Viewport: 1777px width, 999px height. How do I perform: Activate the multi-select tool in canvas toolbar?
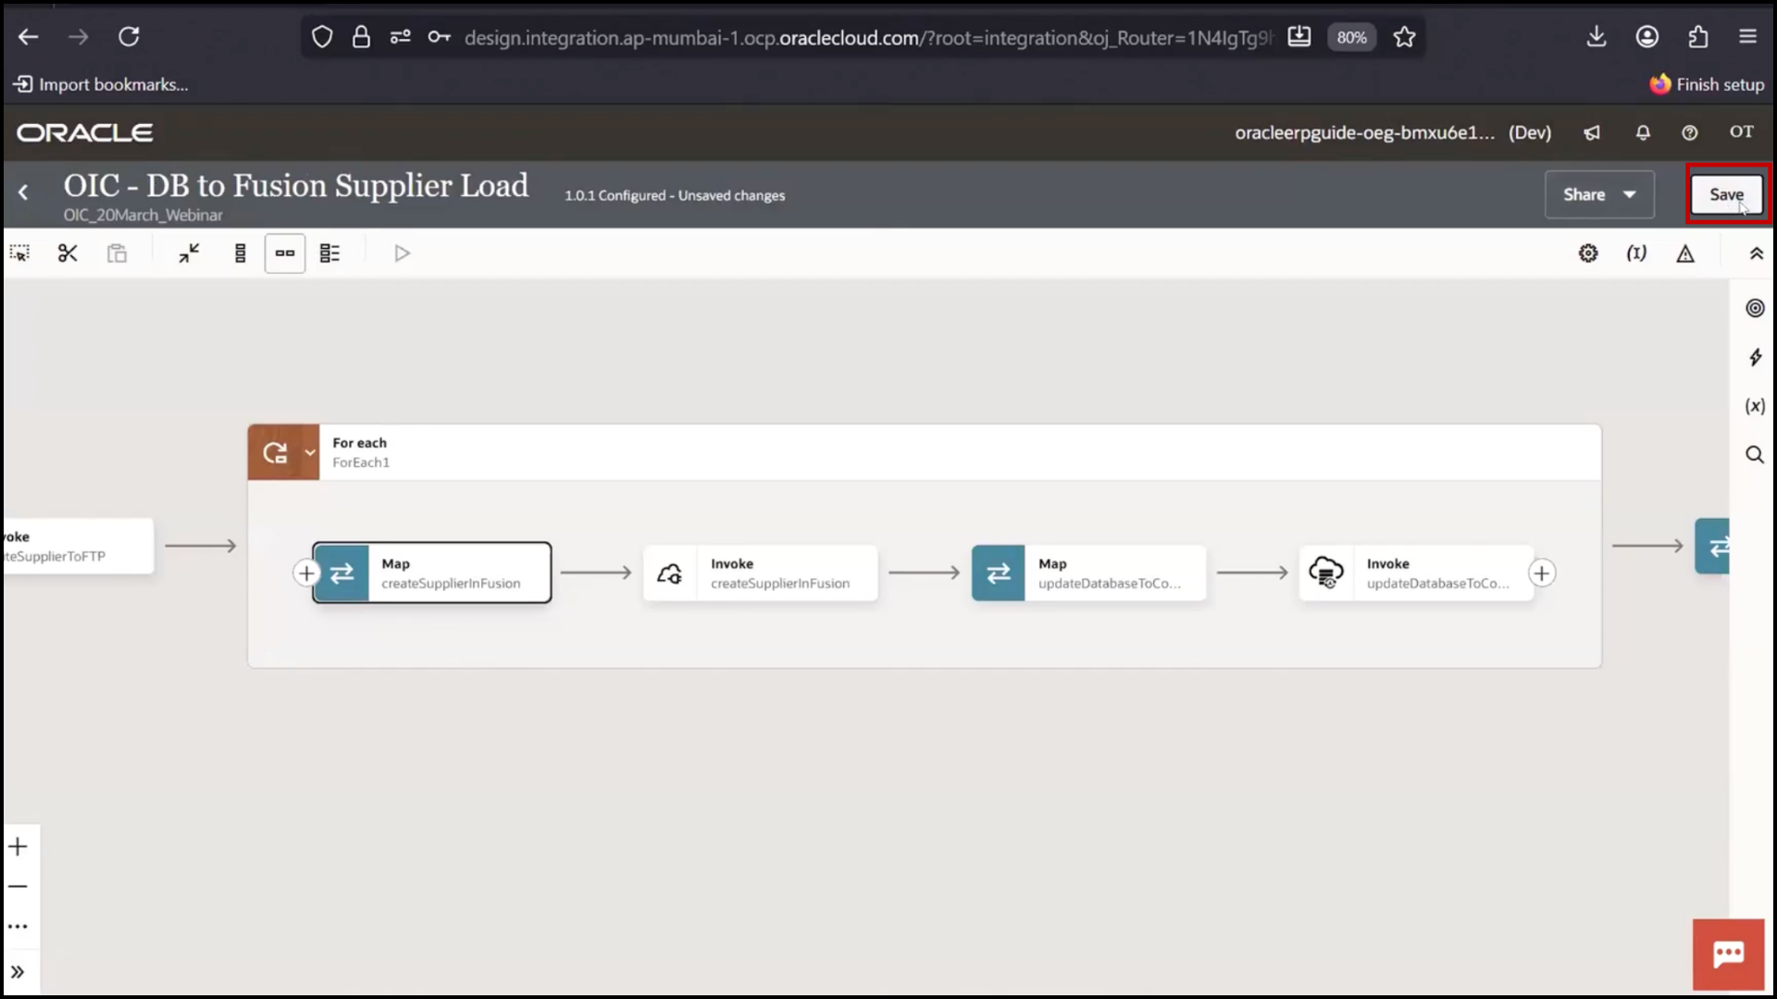(19, 253)
